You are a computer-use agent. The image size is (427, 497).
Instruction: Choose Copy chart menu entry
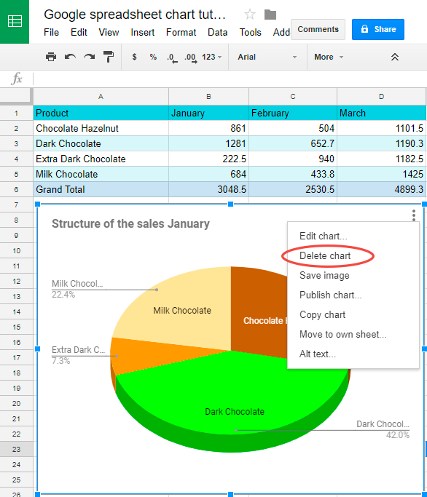[353, 315]
